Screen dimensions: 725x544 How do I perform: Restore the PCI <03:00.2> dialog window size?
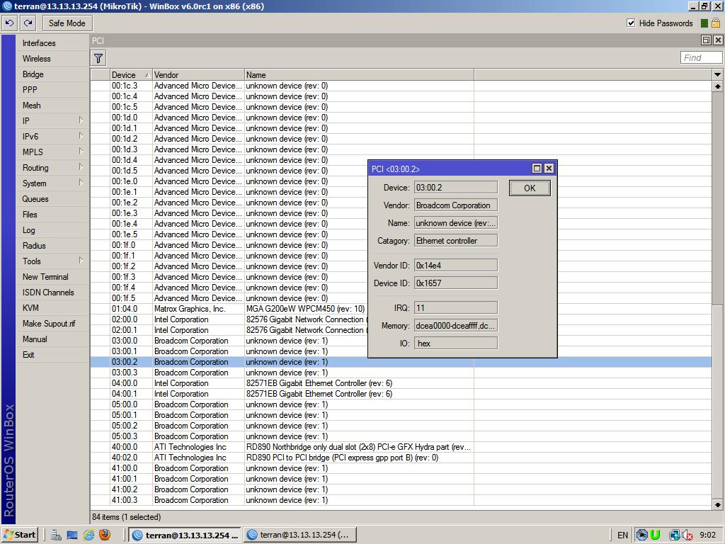click(x=537, y=169)
